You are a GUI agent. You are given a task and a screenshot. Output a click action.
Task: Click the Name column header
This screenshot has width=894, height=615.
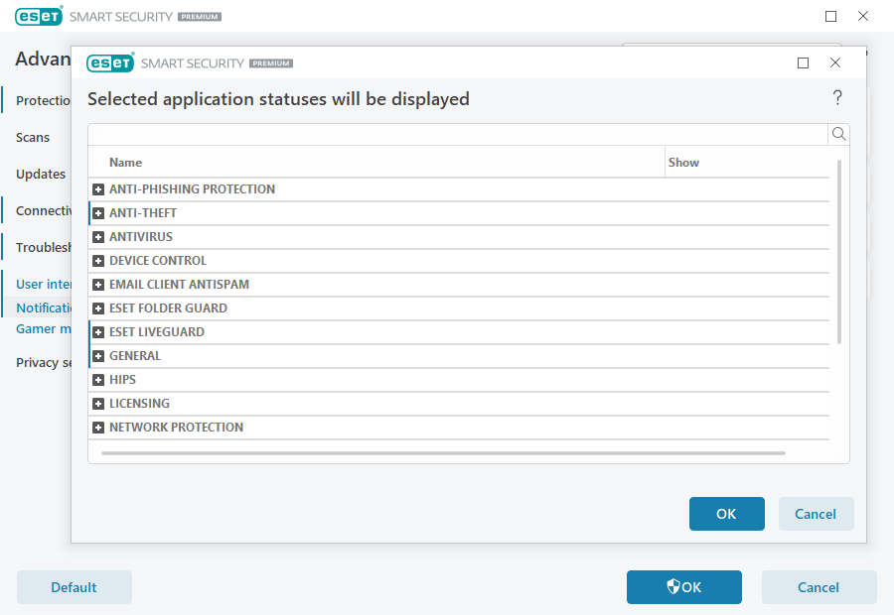tap(125, 163)
